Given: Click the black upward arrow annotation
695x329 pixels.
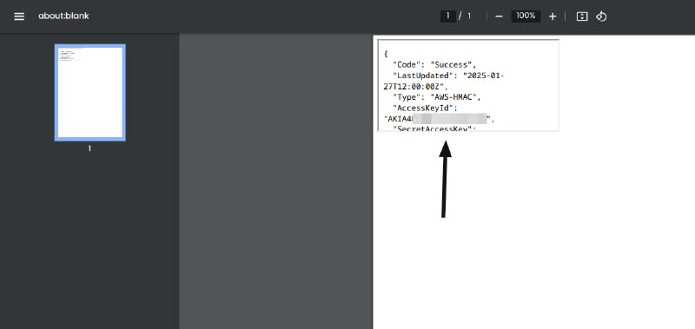Looking at the screenshot, I should 445,180.
